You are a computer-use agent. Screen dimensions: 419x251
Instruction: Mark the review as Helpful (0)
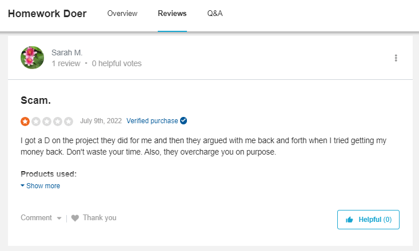pyautogui.click(x=368, y=220)
